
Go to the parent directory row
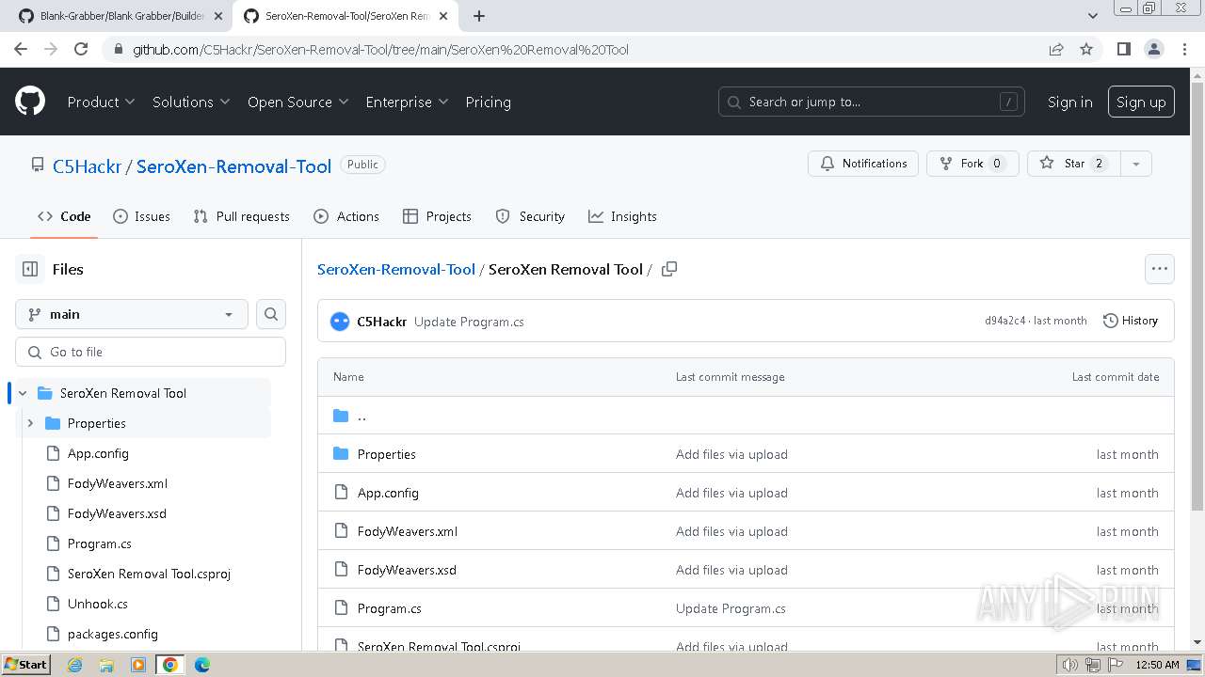click(746, 416)
